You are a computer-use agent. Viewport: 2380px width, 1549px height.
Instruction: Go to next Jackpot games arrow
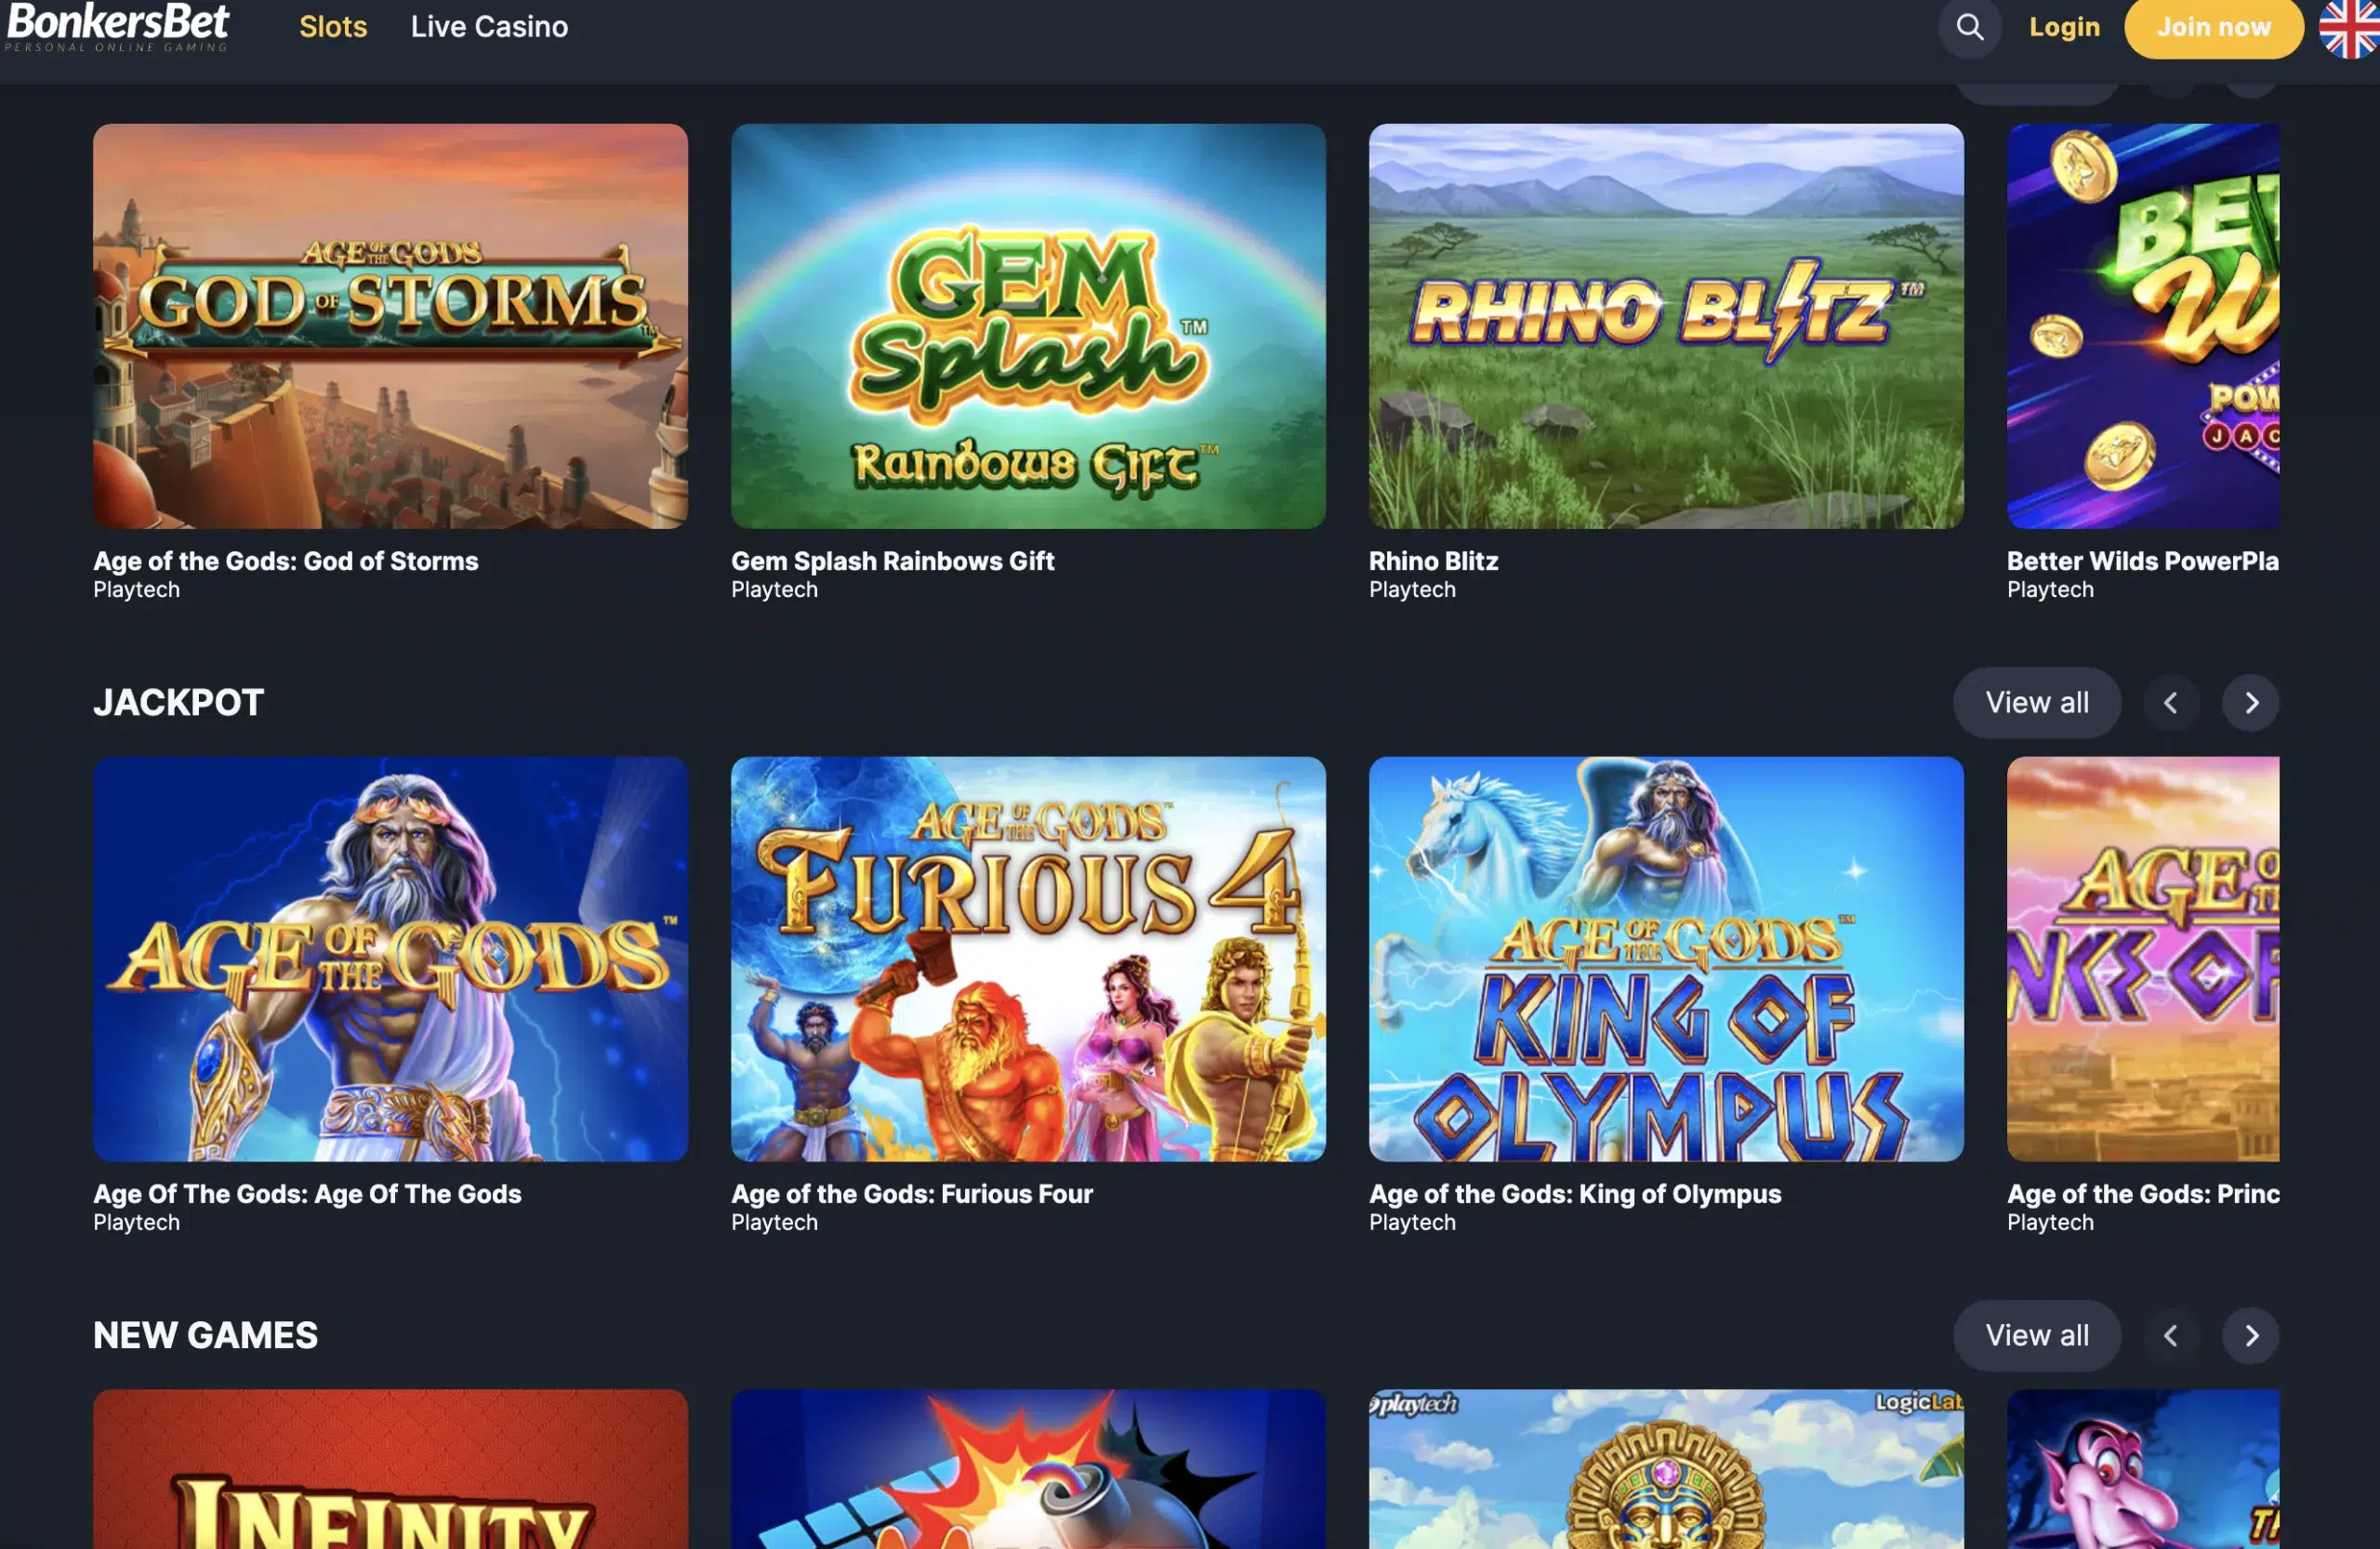pyautogui.click(x=2250, y=703)
